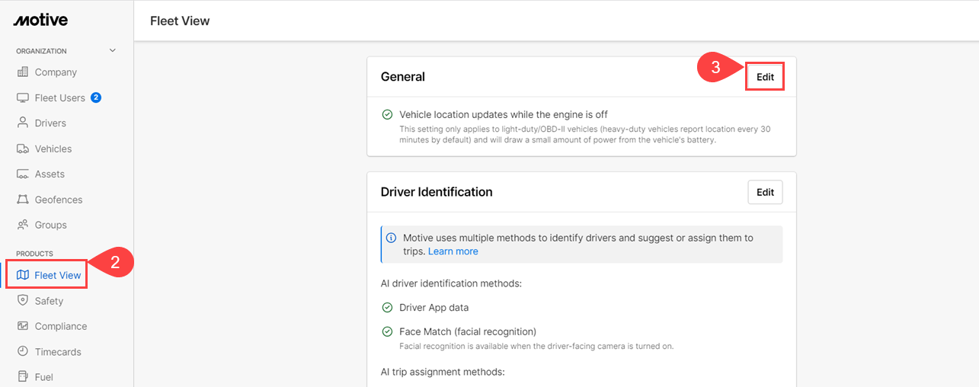Click the Fleet View map icon

pos(23,275)
